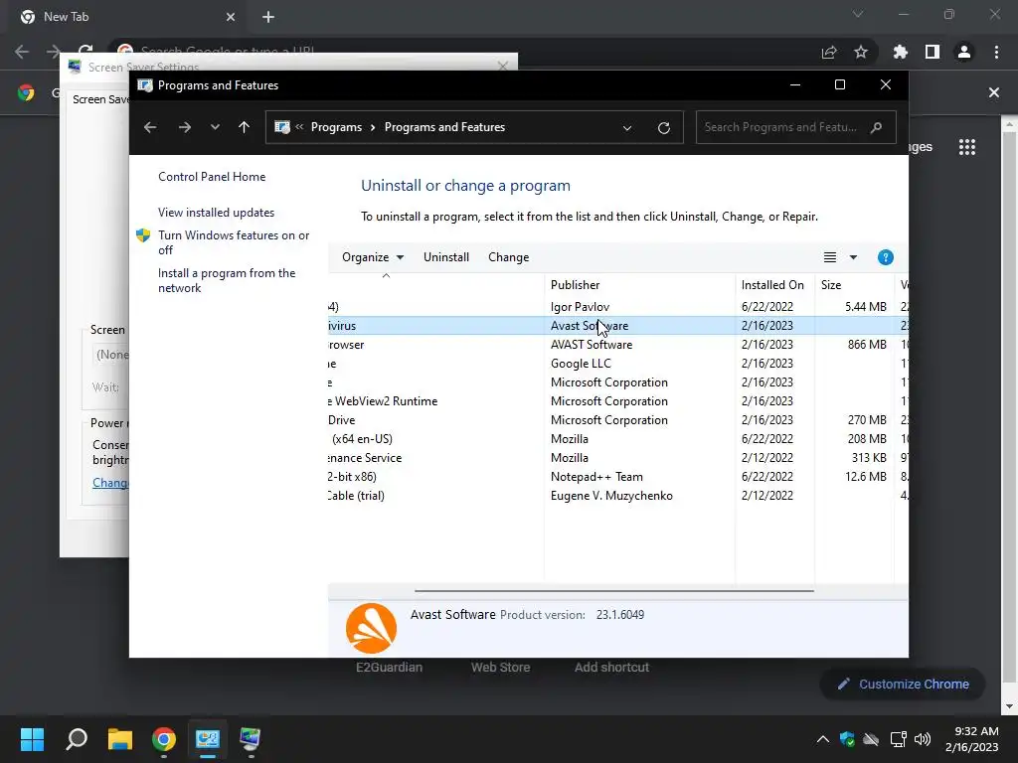Image resolution: width=1018 pixels, height=763 pixels.
Task: Sort by the Publisher column
Action: (x=639, y=285)
